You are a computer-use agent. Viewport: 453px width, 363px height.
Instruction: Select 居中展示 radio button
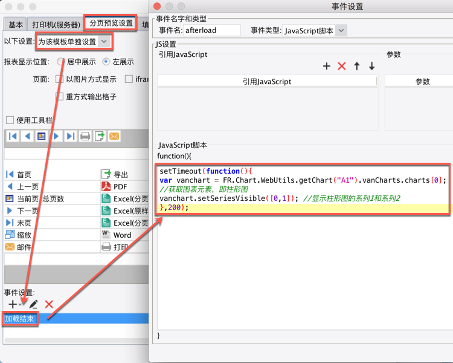pyautogui.click(x=60, y=62)
